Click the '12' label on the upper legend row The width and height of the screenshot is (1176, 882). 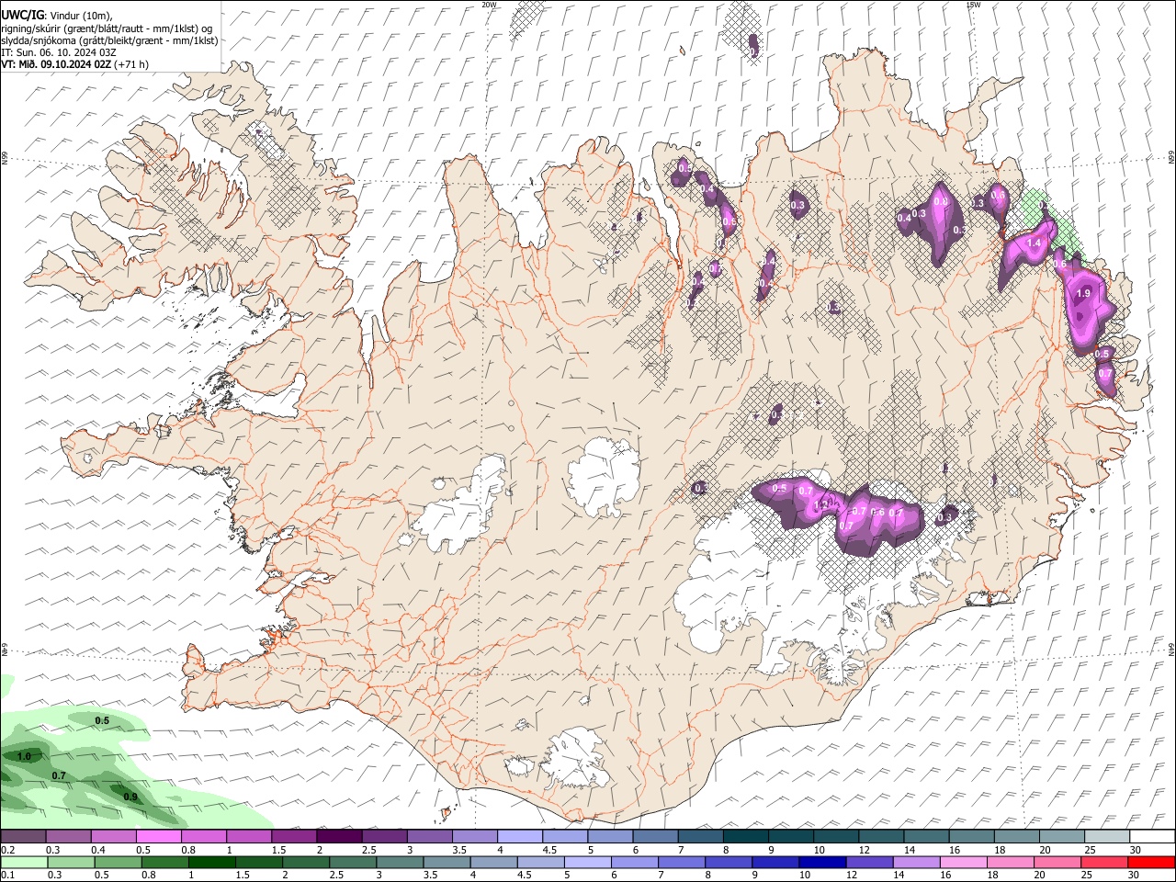click(864, 851)
